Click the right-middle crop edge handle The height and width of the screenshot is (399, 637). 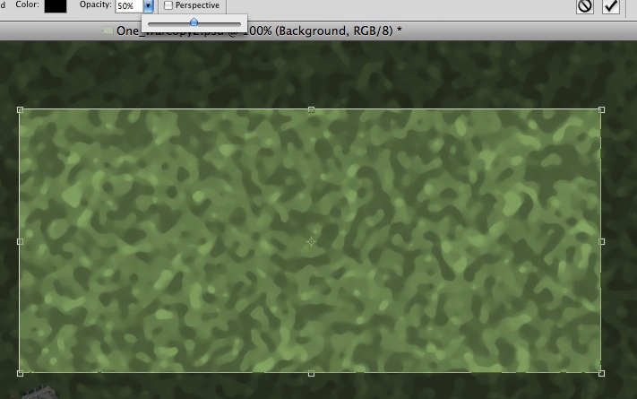pos(601,241)
